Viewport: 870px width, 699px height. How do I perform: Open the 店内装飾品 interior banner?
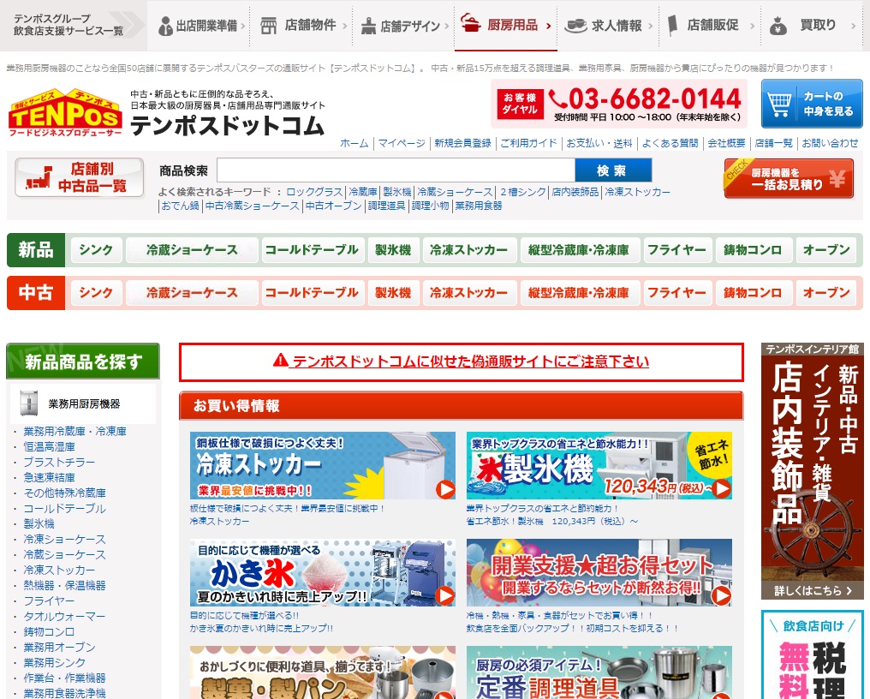[x=812, y=471]
